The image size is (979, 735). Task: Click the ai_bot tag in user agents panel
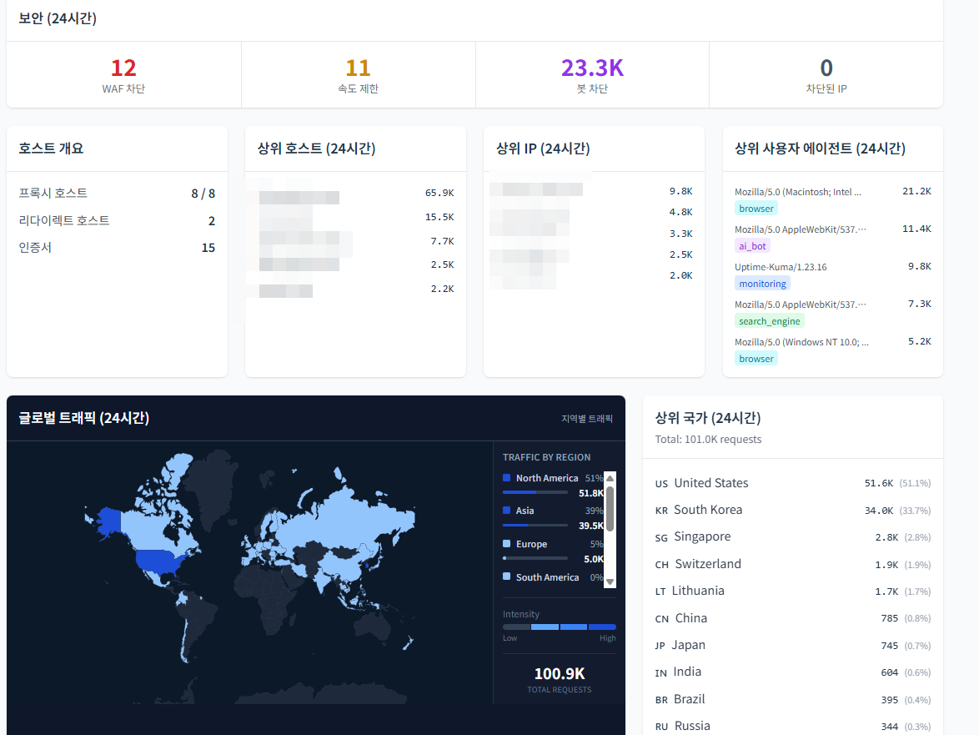click(x=752, y=245)
